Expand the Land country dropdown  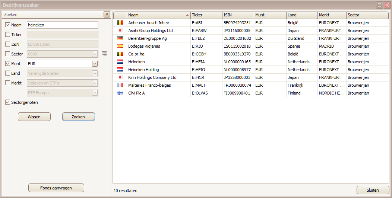[x=95, y=73]
